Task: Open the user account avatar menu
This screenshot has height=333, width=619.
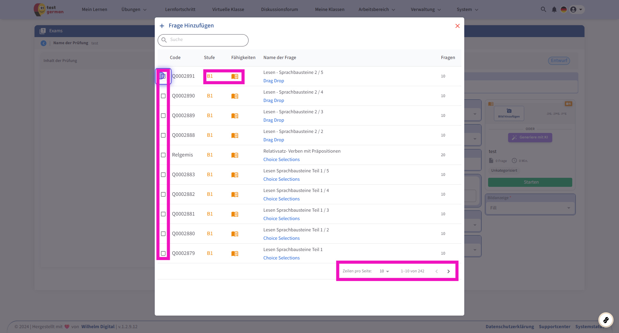Action: 576,9
